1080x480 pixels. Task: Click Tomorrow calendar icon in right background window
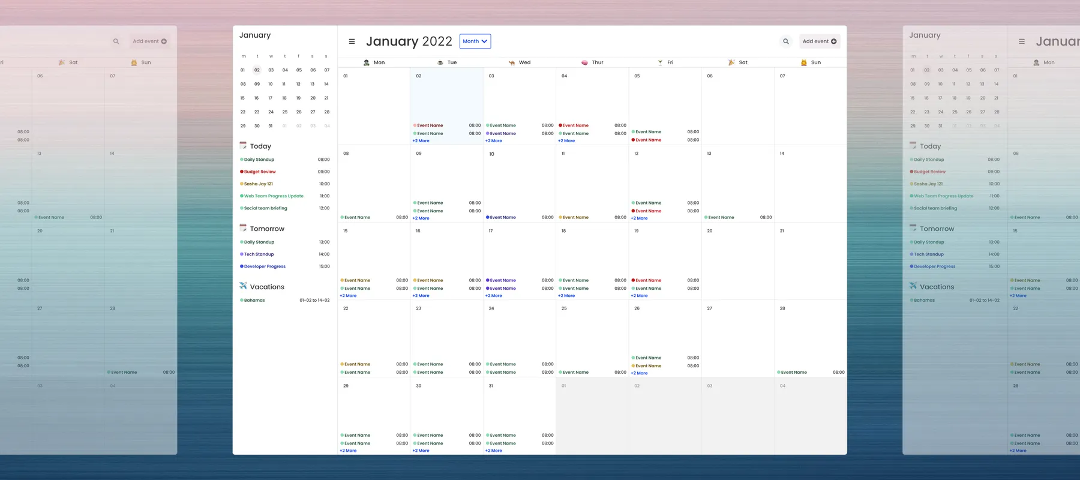click(x=913, y=228)
